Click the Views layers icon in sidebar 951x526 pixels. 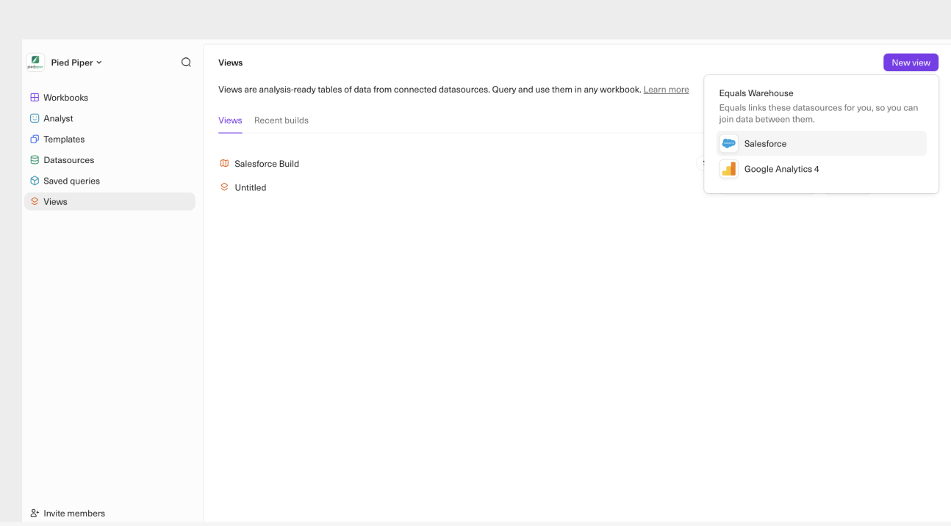[35, 201]
